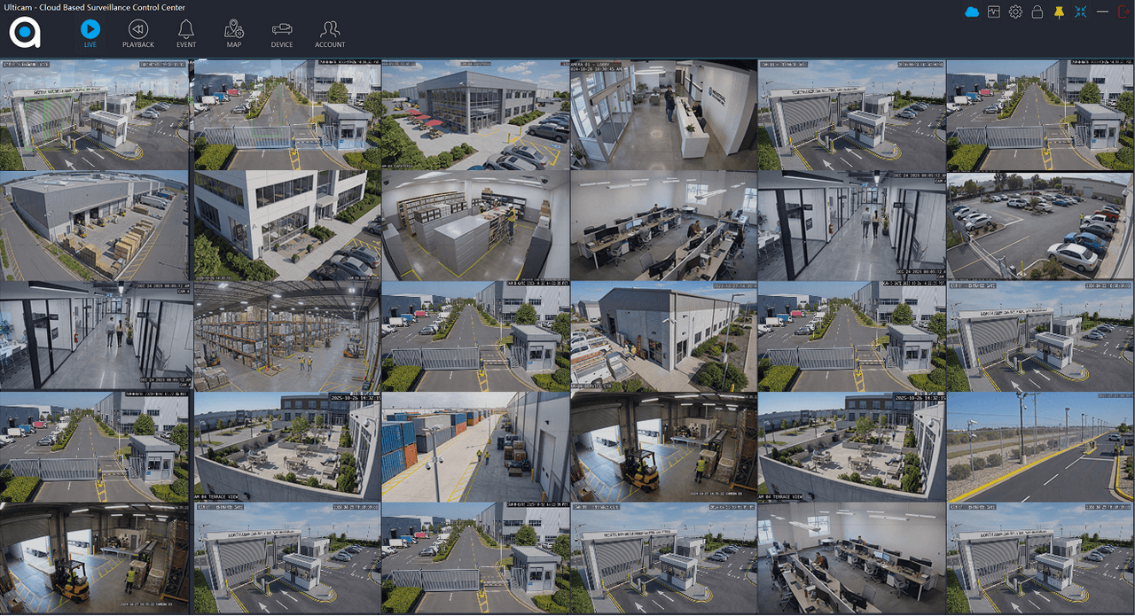This screenshot has width=1135, height=616.
Task: Select the top-right parking lot camera feed
Action: [1039, 225]
